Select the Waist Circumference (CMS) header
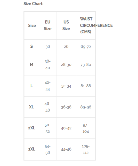138x166 pixels. [96, 25]
